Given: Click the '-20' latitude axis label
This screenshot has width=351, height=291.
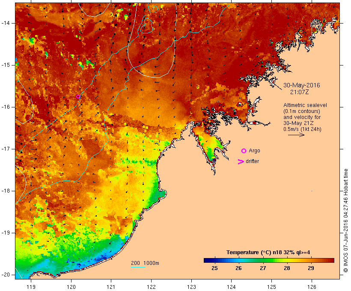Looking at the screenshot, I should coord(6,275).
